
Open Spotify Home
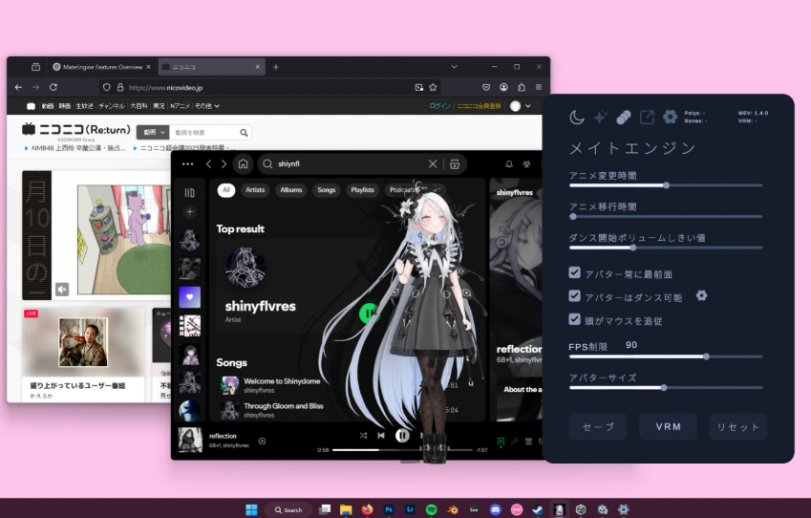point(243,164)
